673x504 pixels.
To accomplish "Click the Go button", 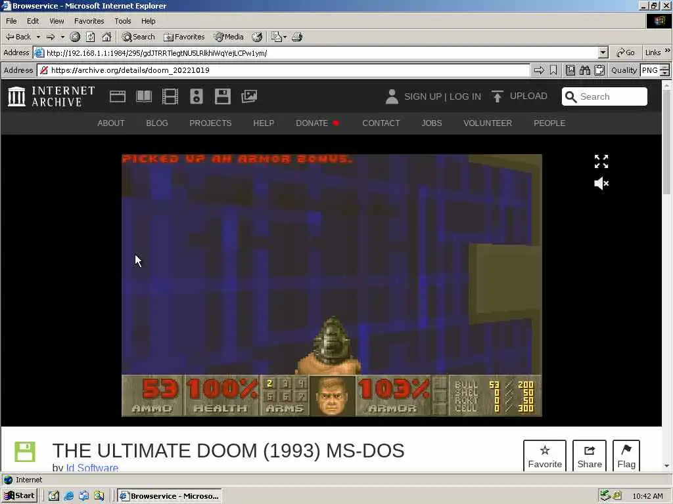I will point(626,52).
